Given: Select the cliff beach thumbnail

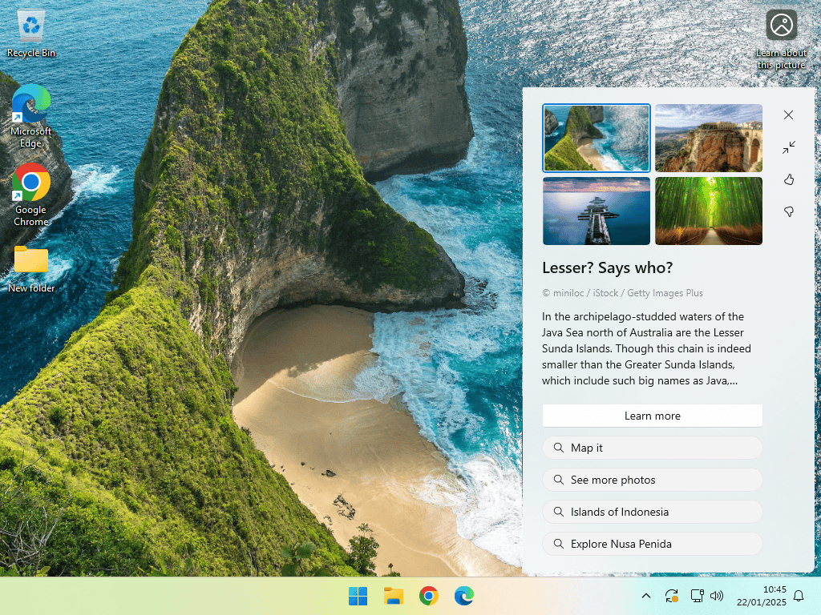Looking at the screenshot, I should click(x=596, y=138).
